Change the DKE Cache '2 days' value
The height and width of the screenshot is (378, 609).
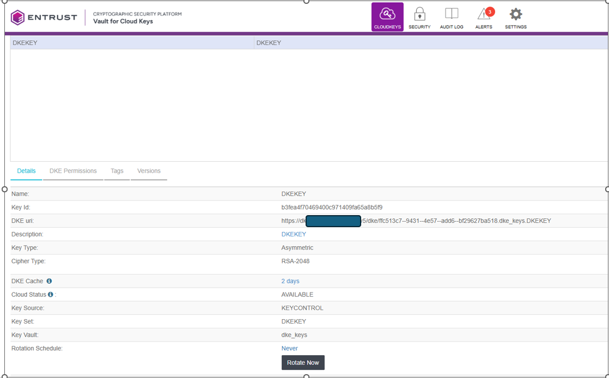point(290,281)
